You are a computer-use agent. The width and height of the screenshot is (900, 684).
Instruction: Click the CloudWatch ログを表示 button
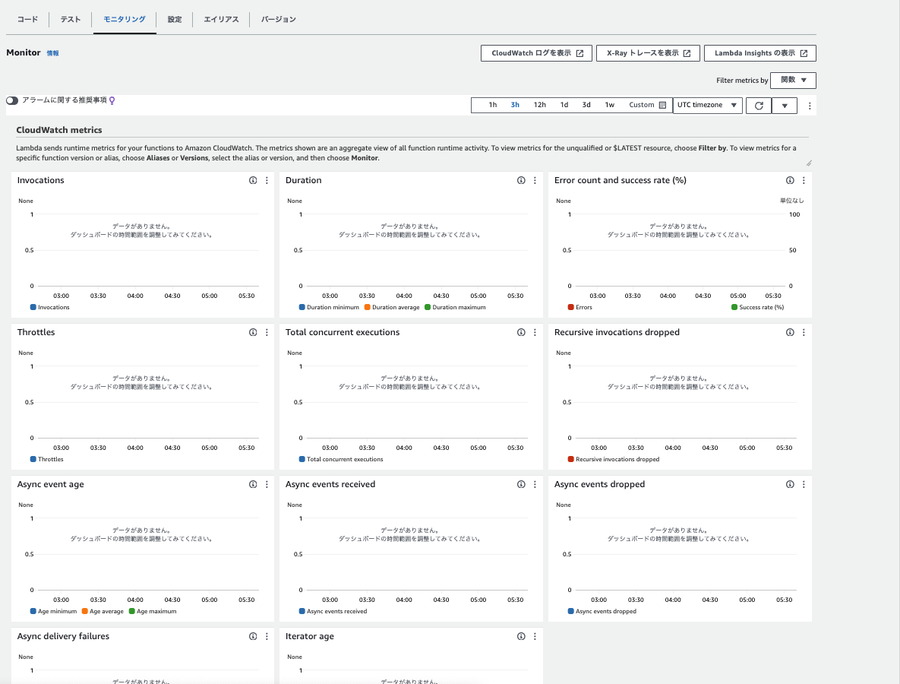(x=536, y=52)
